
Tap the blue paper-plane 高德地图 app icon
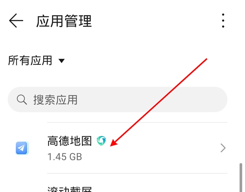(x=22, y=148)
